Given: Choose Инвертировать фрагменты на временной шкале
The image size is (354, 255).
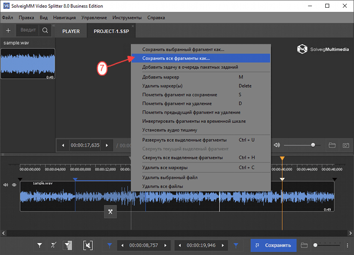Looking at the screenshot, I should [201, 121].
